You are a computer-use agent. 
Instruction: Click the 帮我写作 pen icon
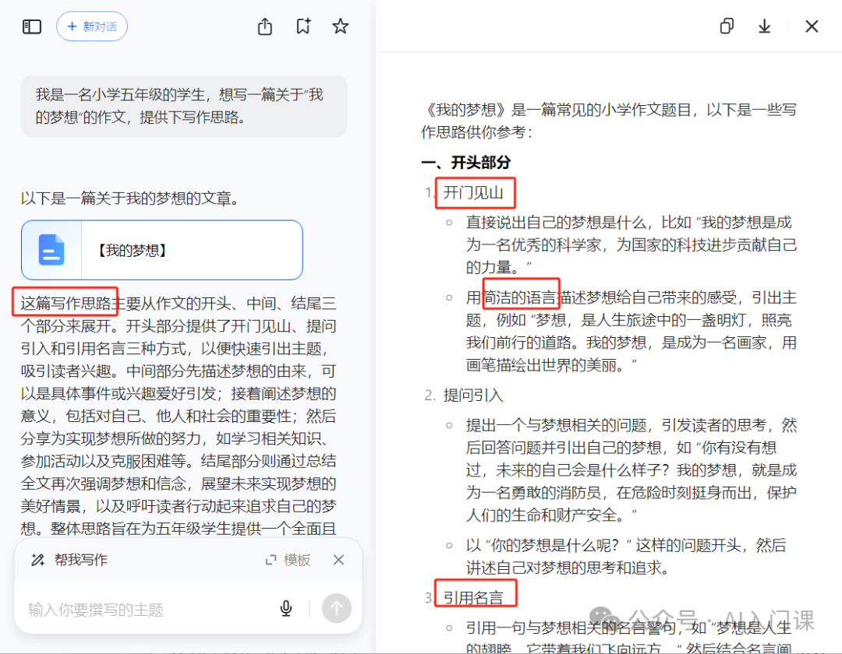click(x=37, y=560)
